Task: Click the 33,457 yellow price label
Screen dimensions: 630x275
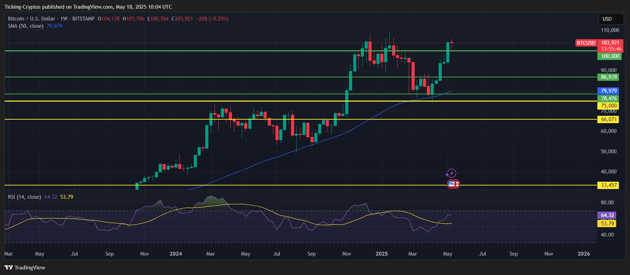Action: click(608, 185)
